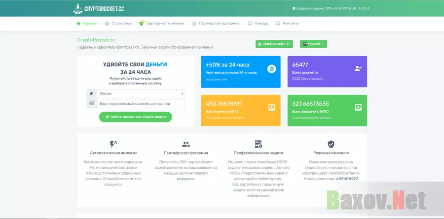Click the Реальная компания heading
The image size is (444, 219).
point(331,153)
